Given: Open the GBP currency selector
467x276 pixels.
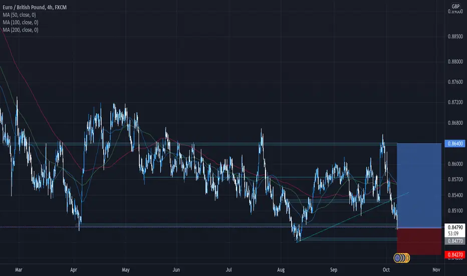Looking at the screenshot, I should pyautogui.click(x=455, y=6).
